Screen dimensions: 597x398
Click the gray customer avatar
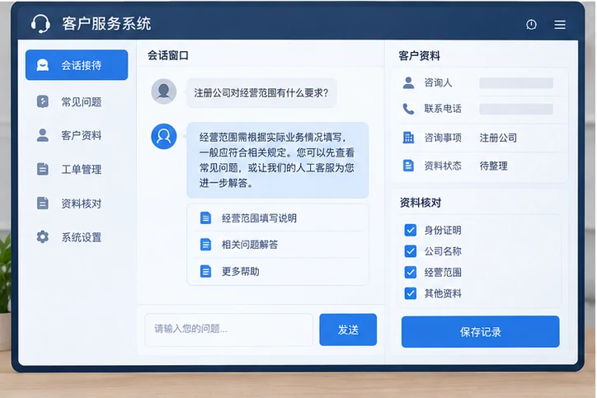pos(164,91)
